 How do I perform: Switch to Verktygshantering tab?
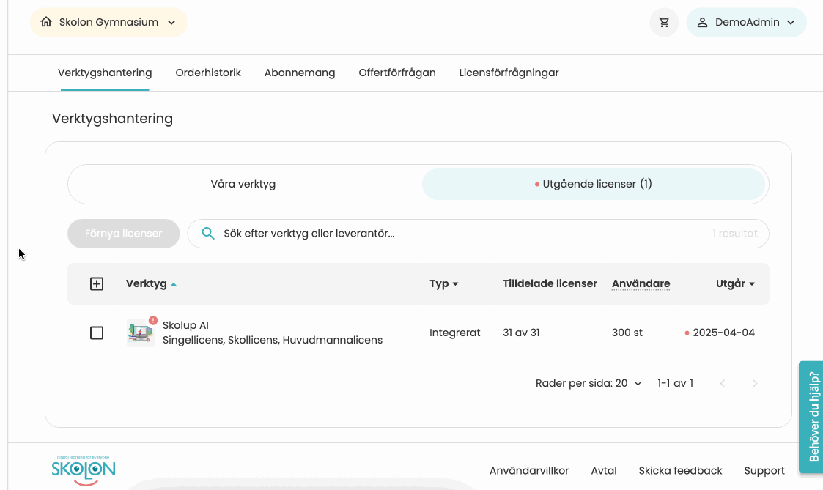tap(105, 73)
